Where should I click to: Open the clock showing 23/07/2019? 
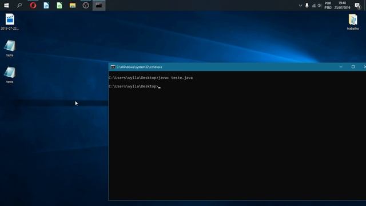click(342, 5)
